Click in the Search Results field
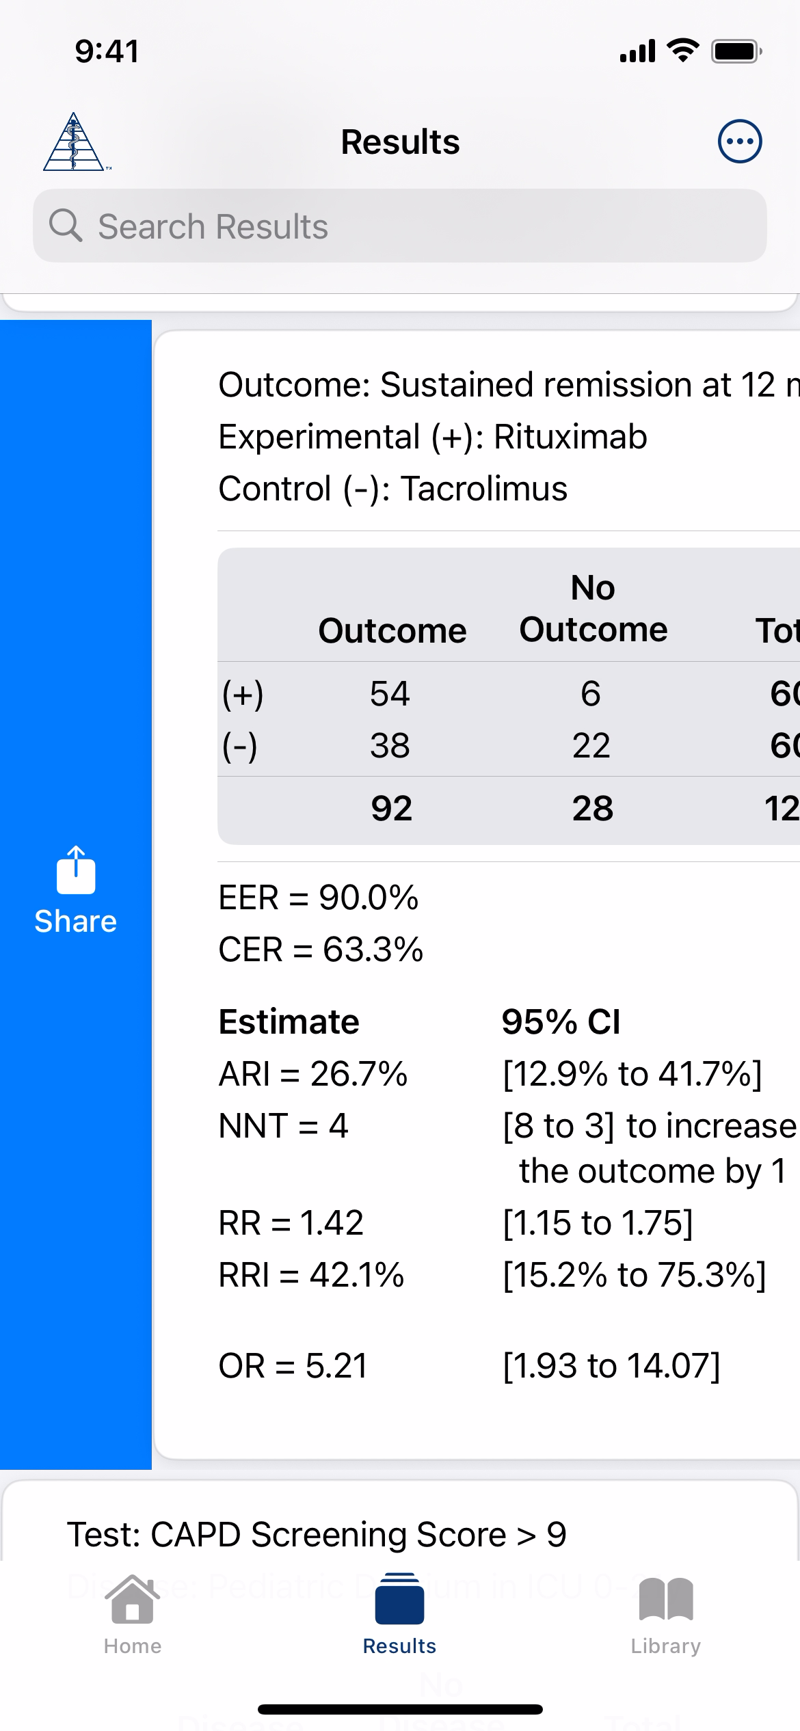The image size is (800, 1731). [x=410, y=226]
